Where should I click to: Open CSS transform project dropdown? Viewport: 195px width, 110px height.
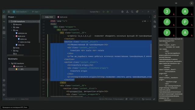(x=21, y=12)
